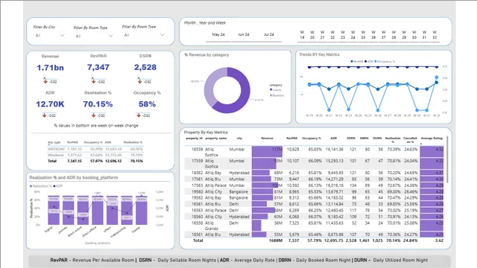Select week W 28 slicer
Viewport: 477px width, 268px height.
click(394, 35)
